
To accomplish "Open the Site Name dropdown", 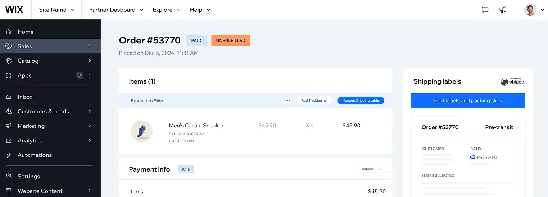I will point(57,10).
